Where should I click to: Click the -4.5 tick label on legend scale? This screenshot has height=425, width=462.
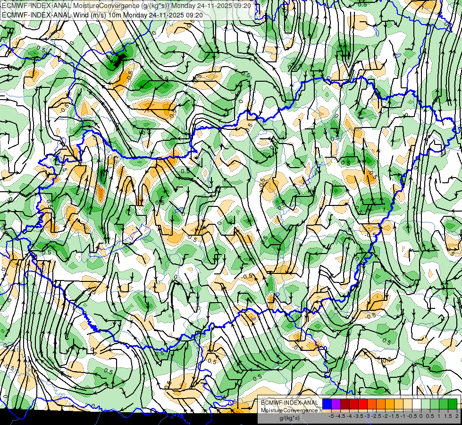point(341,416)
